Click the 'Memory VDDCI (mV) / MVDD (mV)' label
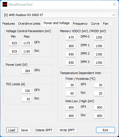119x137 pixels. pyautogui.click(x=83, y=31)
